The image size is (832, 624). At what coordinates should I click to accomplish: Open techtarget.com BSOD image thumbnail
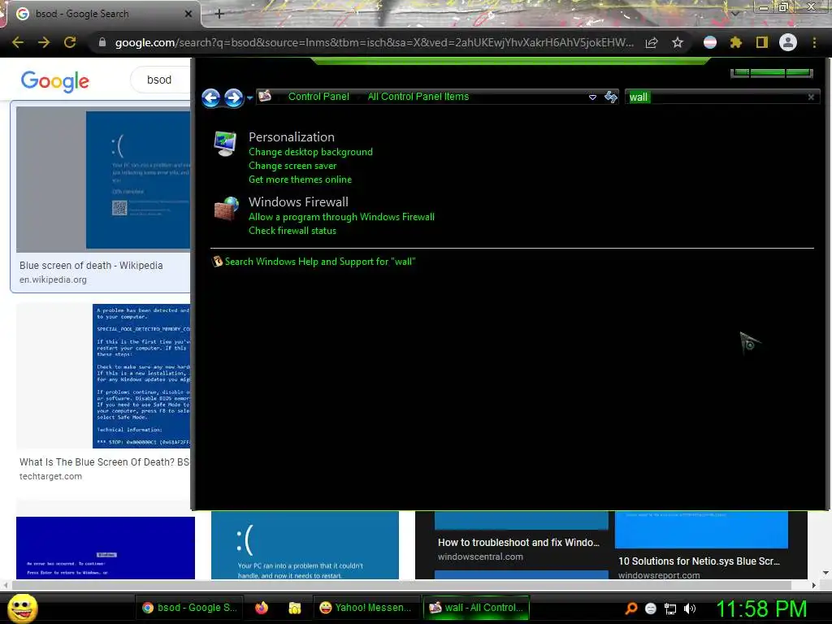pyautogui.click(x=103, y=375)
